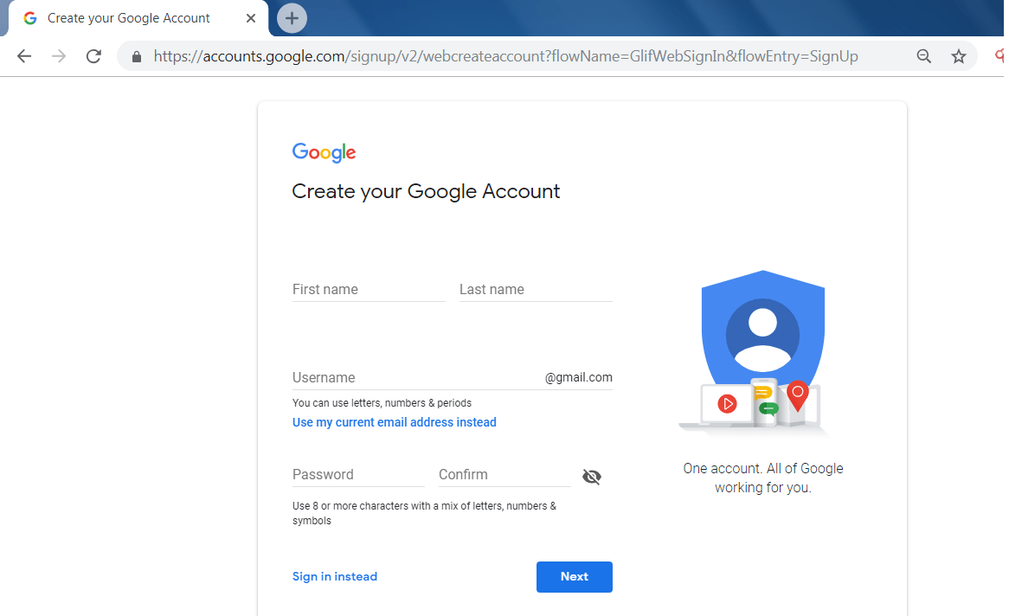1009x616 pixels.
Task: Follow Use my current email address instead link
Action: (395, 422)
